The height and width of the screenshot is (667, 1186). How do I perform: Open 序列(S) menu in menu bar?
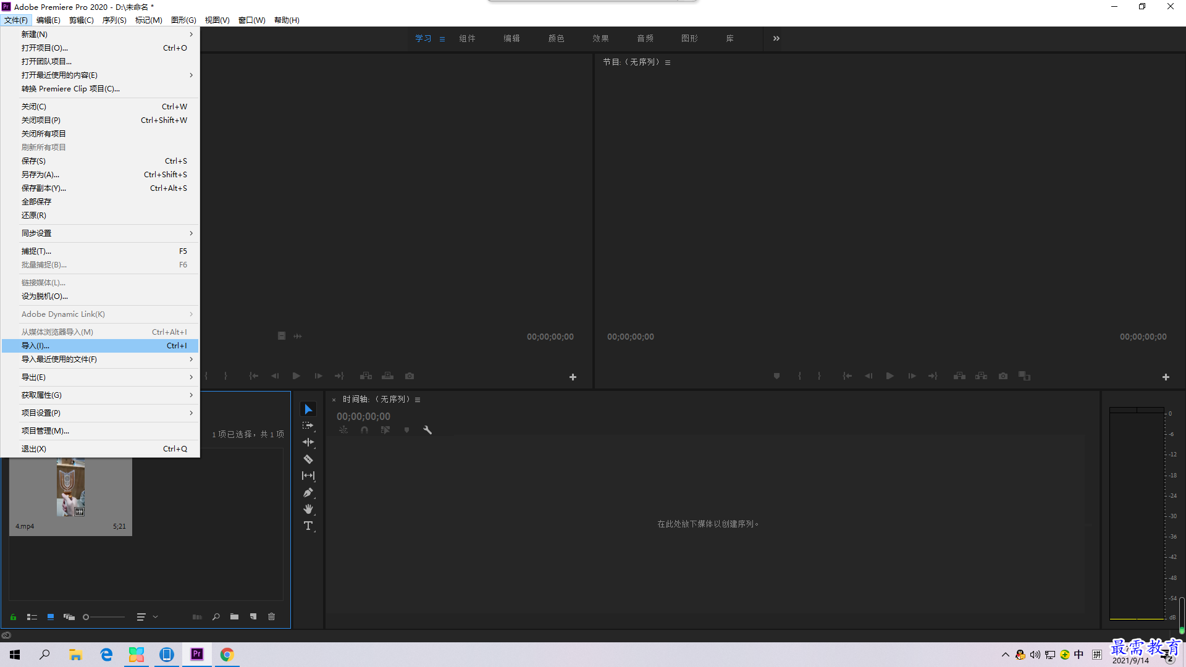coord(114,20)
